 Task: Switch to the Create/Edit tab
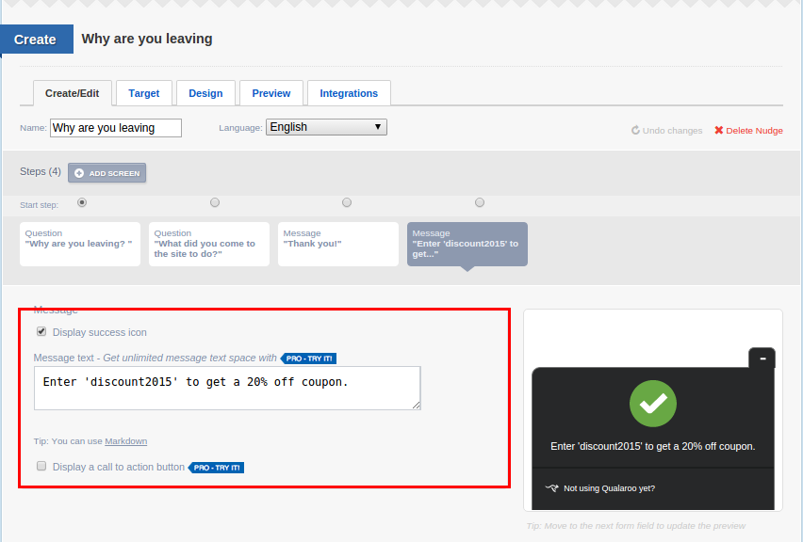(x=73, y=93)
